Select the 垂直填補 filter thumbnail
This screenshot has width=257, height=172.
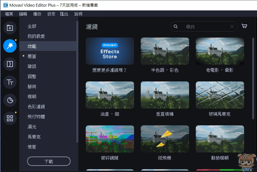165,95
